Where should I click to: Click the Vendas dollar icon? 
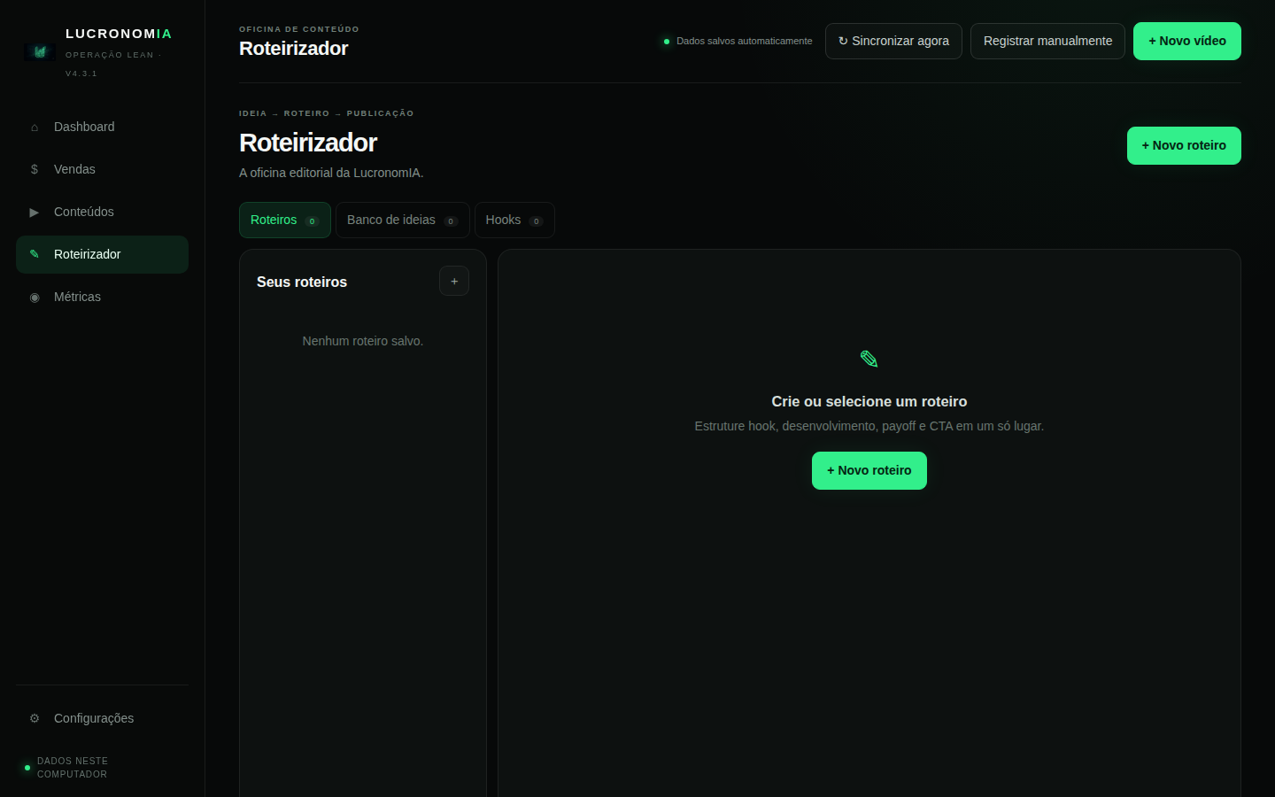pyautogui.click(x=35, y=169)
